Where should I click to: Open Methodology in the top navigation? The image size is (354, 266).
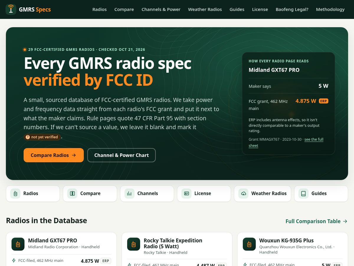point(330,9)
